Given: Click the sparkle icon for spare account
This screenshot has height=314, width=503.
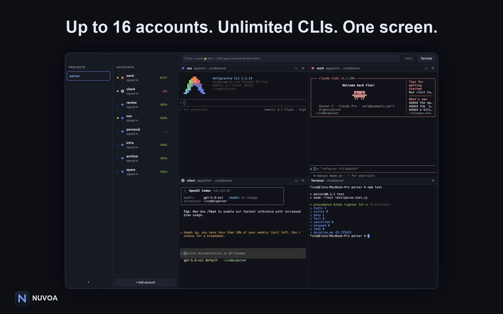Looking at the screenshot, I should [122, 172].
